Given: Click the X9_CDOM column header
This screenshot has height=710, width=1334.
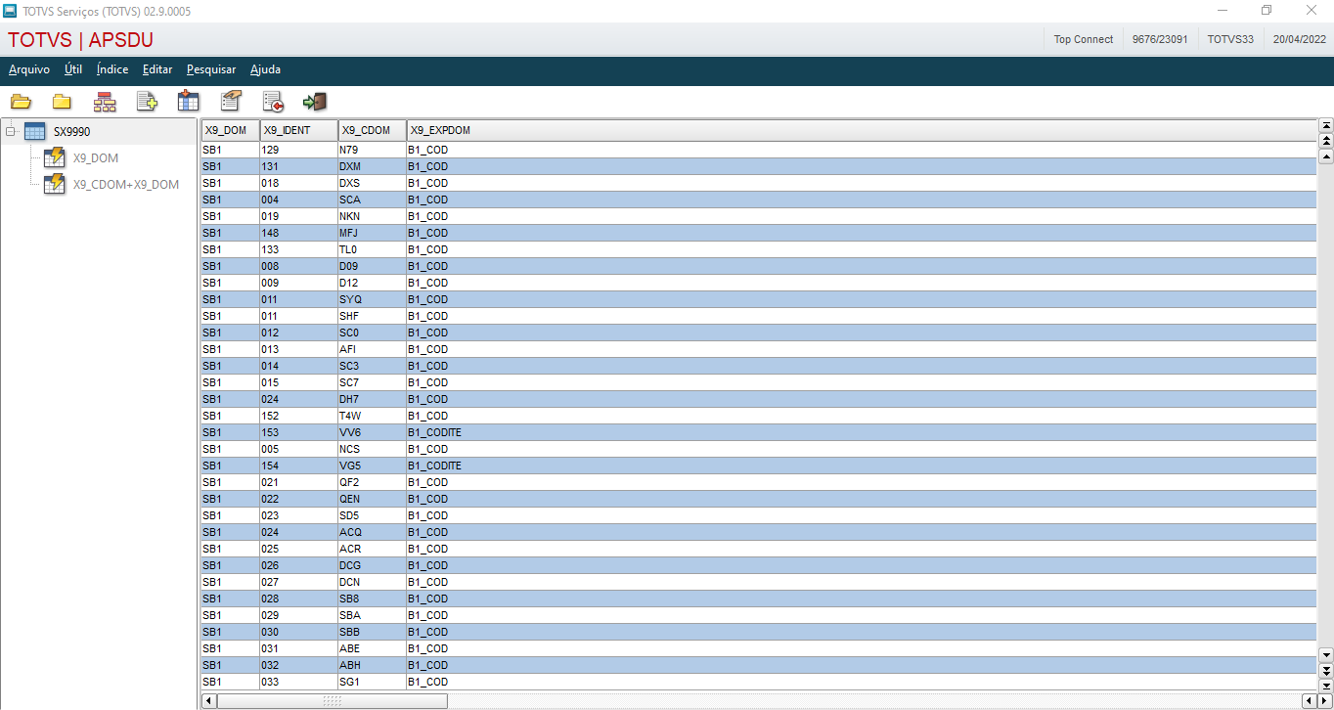Looking at the screenshot, I should (372, 130).
